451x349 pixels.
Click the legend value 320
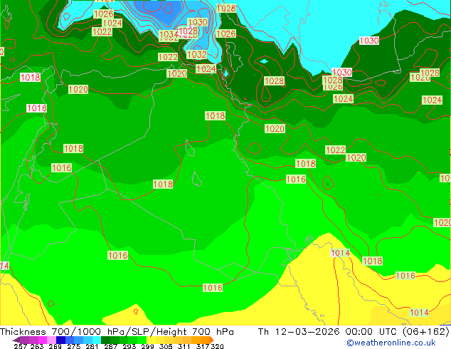pos(217,346)
